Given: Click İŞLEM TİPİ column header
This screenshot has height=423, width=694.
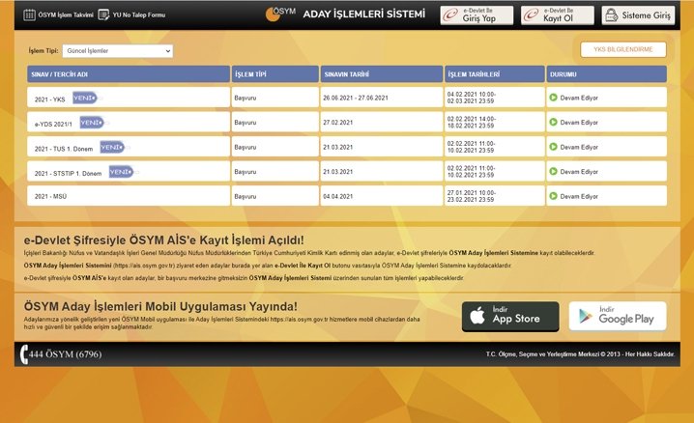Looking at the screenshot, I should [x=275, y=74].
